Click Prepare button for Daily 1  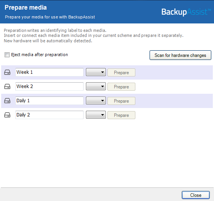pyautogui.click(x=121, y=101)
